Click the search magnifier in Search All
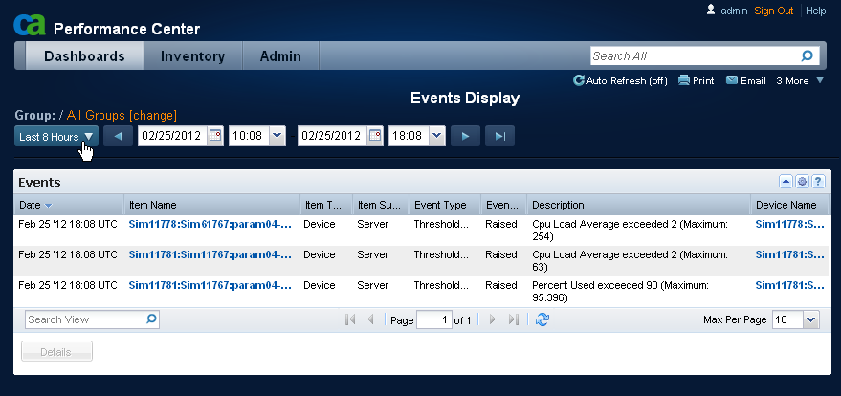The width and height of the screenshot is (841, 396). click(x=807, y=56)
